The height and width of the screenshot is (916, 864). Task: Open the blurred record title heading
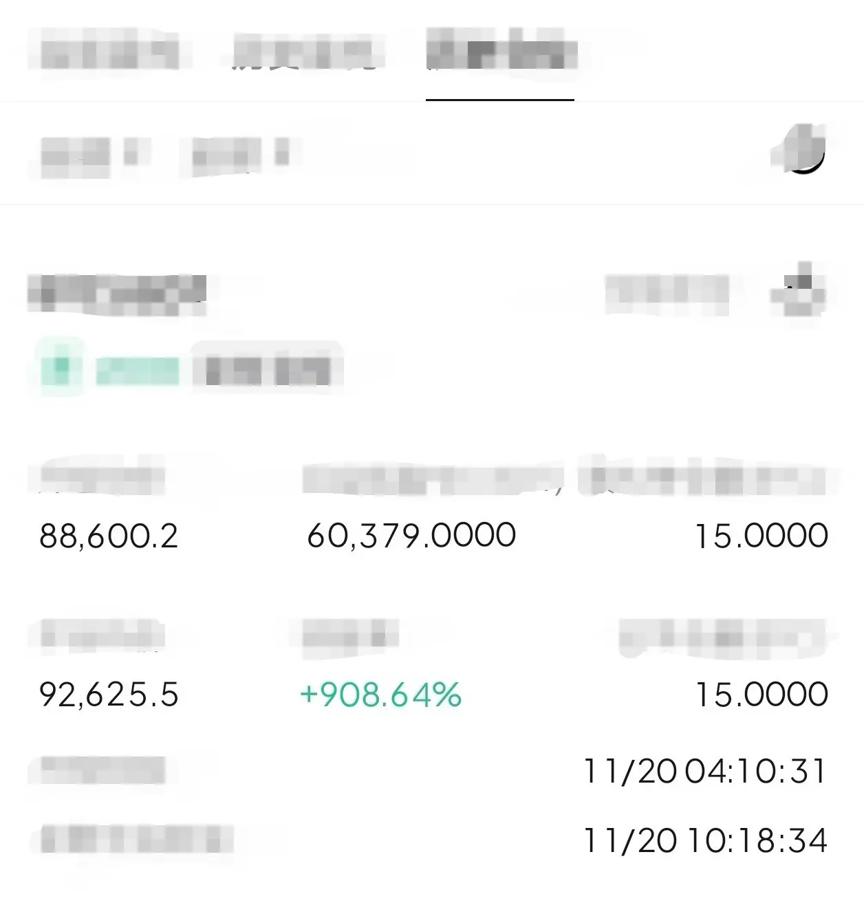click(117, 294)
